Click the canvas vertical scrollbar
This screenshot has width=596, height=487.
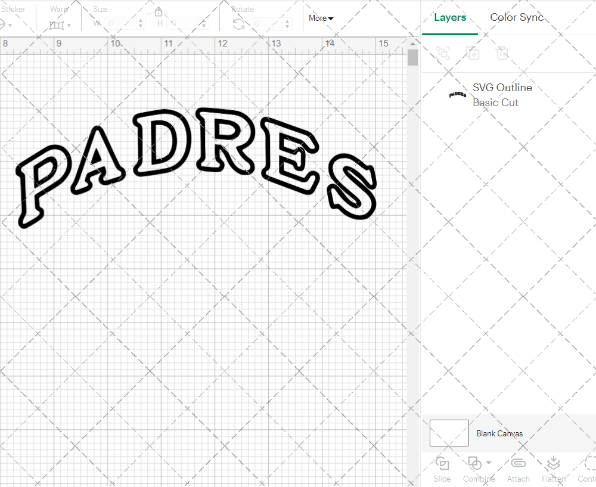coord(412,57)
